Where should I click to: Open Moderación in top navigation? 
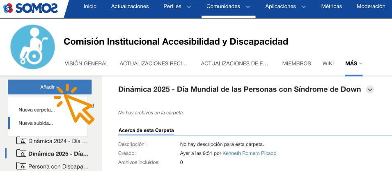pos(371,7)
